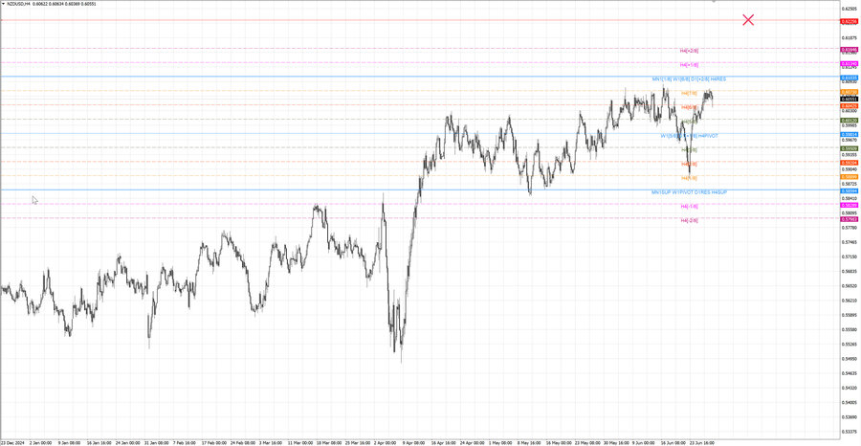
Task: Click the 2 Apr 00:00 time axis label
Action: (x=385, y=442)
